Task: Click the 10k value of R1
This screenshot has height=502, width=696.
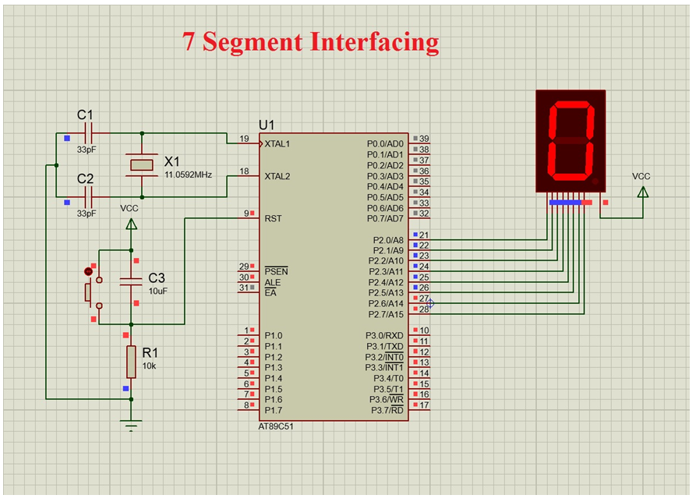Action: 149,366
